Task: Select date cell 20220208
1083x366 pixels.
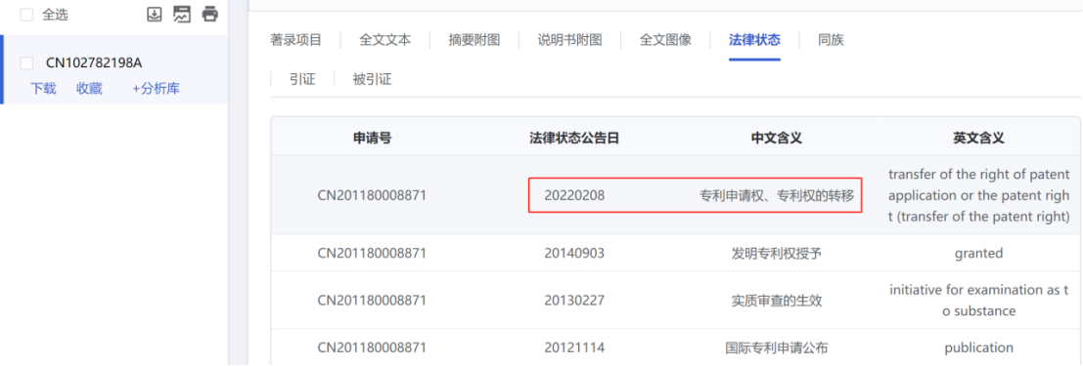Action: click(x=574, y=196)
